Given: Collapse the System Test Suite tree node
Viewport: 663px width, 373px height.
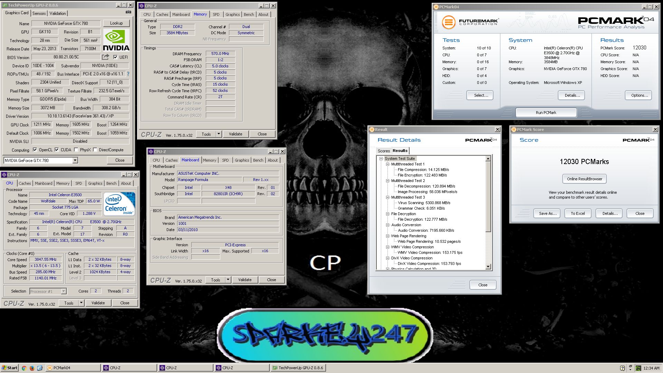Looking at the screenshot, I should click(x=381, y=159).
